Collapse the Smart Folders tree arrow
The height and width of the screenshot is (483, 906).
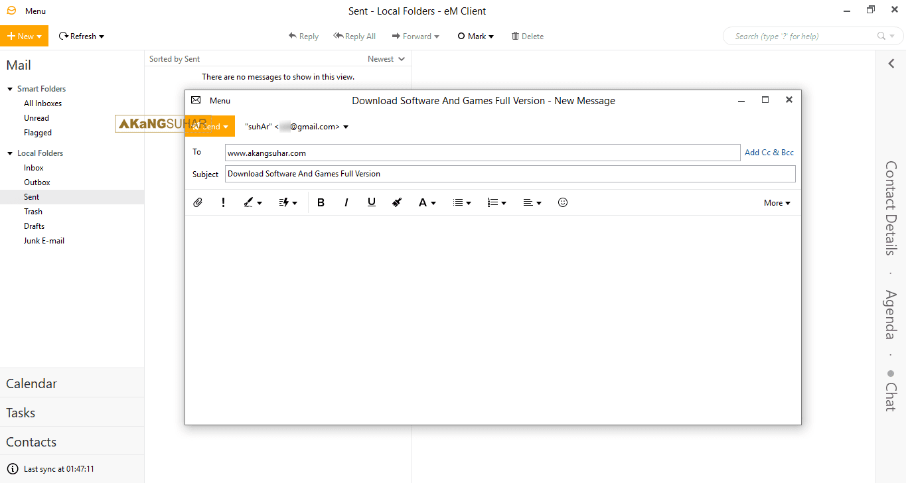tap(10, 89)
